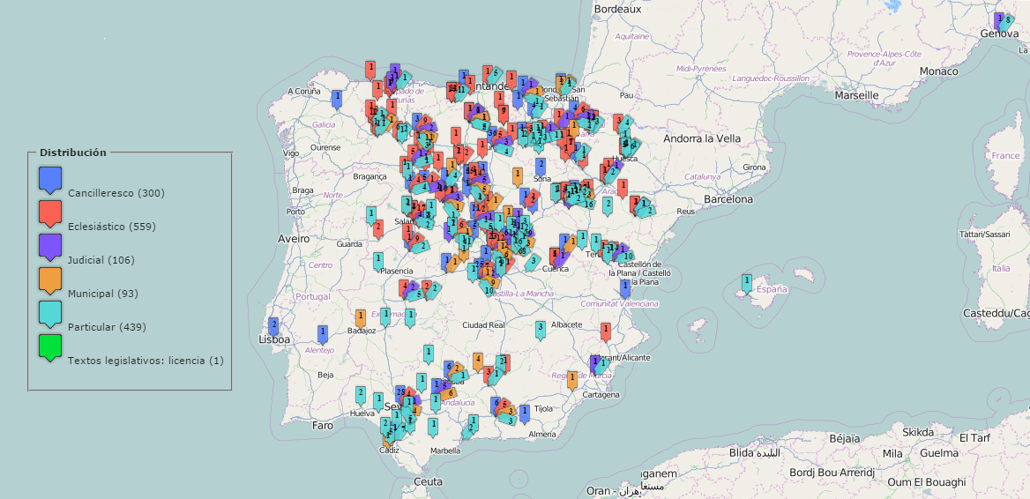The height and width of the screenshot is (499, 1030).
Task: Select the green Textos legislativos legend icon
Action: tap(50, 347)
